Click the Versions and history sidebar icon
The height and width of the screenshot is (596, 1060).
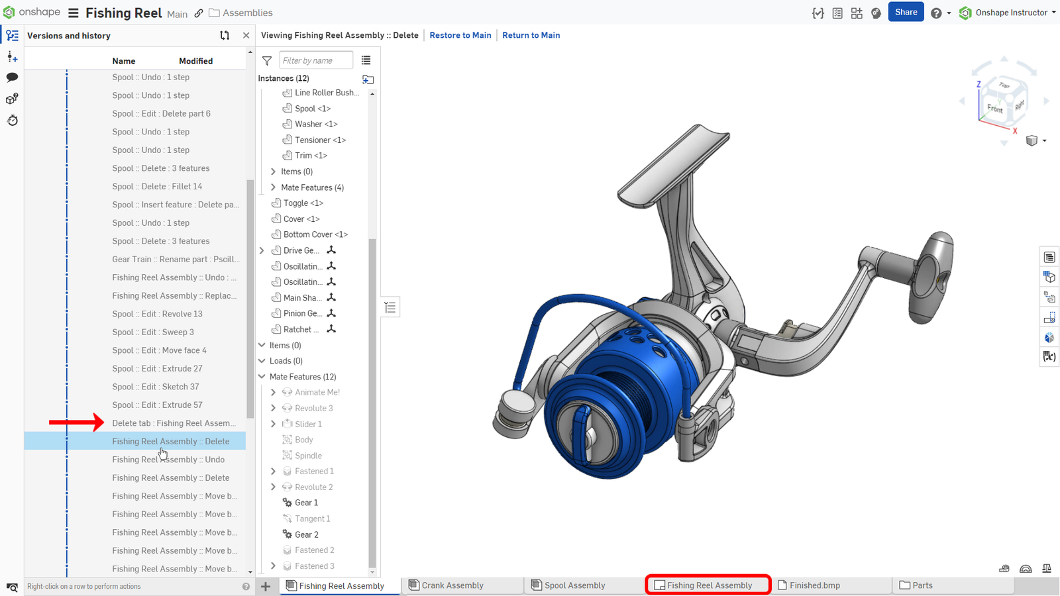coord(12,36)
